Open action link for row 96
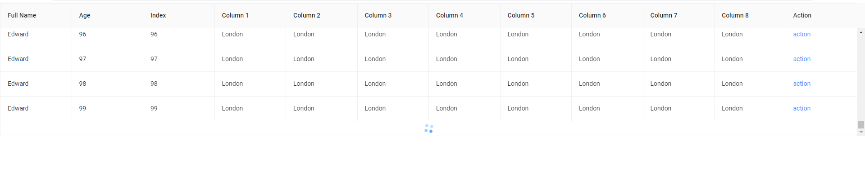The height and width of the screenshot is (190, 865). click(801, 34)
